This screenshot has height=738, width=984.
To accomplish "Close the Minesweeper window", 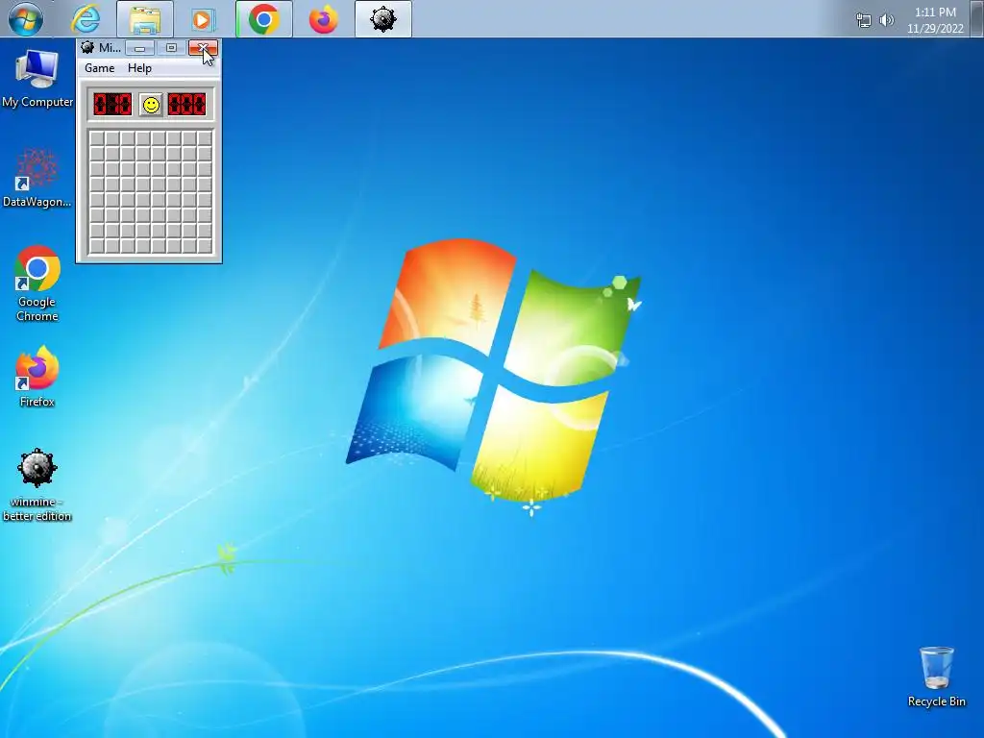I will (203, 48).
